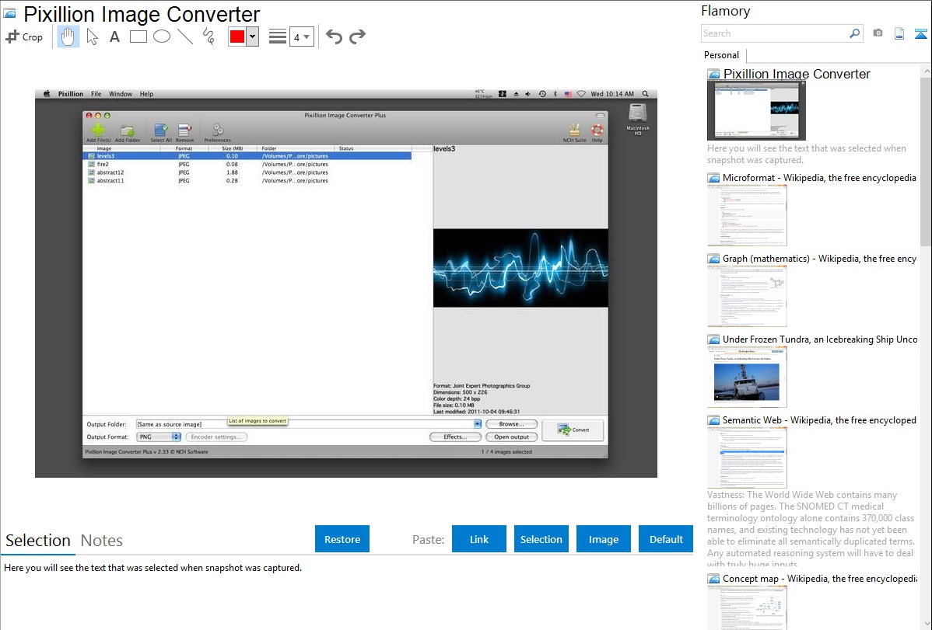Image resolution: width=932 pixels, height=630 pixels.
Task: Click the Flamory search field
Action: 774,33
